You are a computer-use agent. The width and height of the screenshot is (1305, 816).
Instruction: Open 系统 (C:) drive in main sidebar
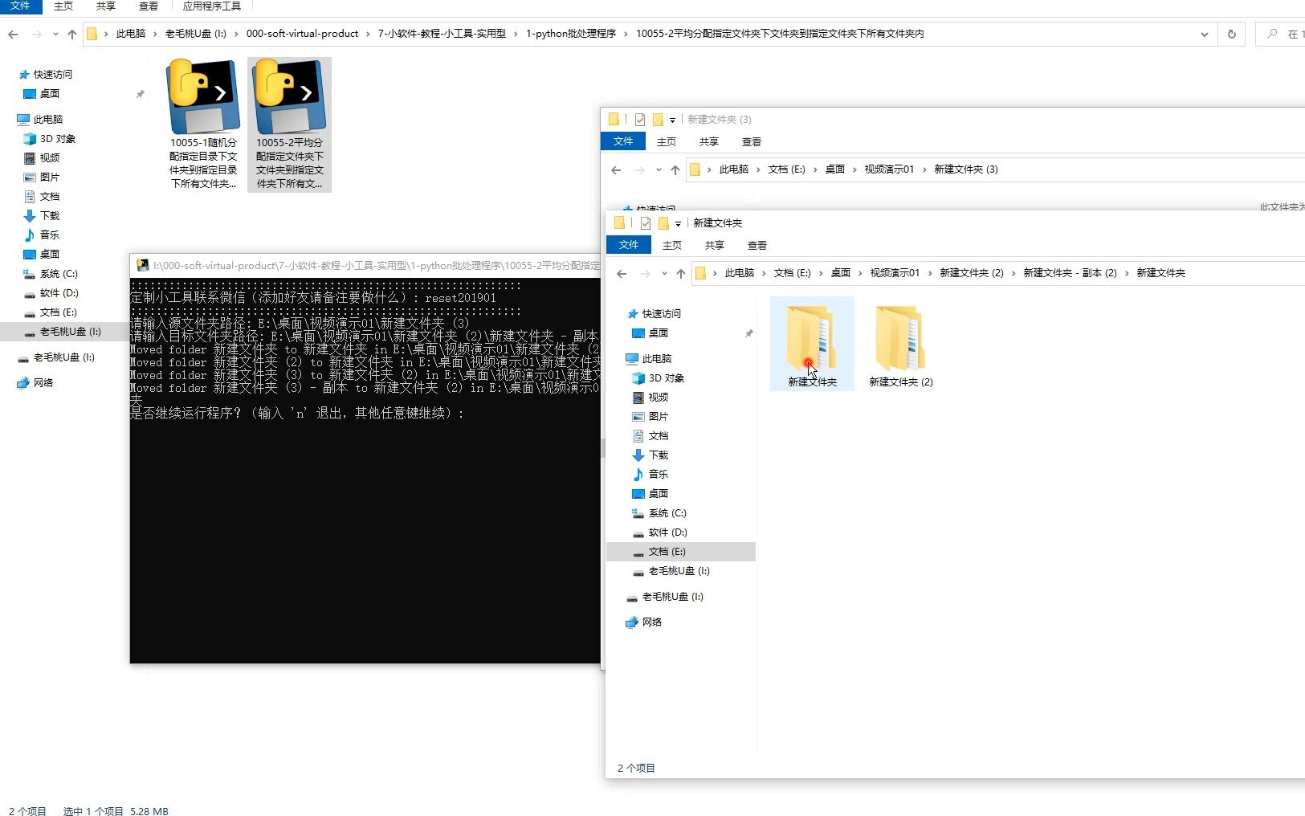[58, 273]
